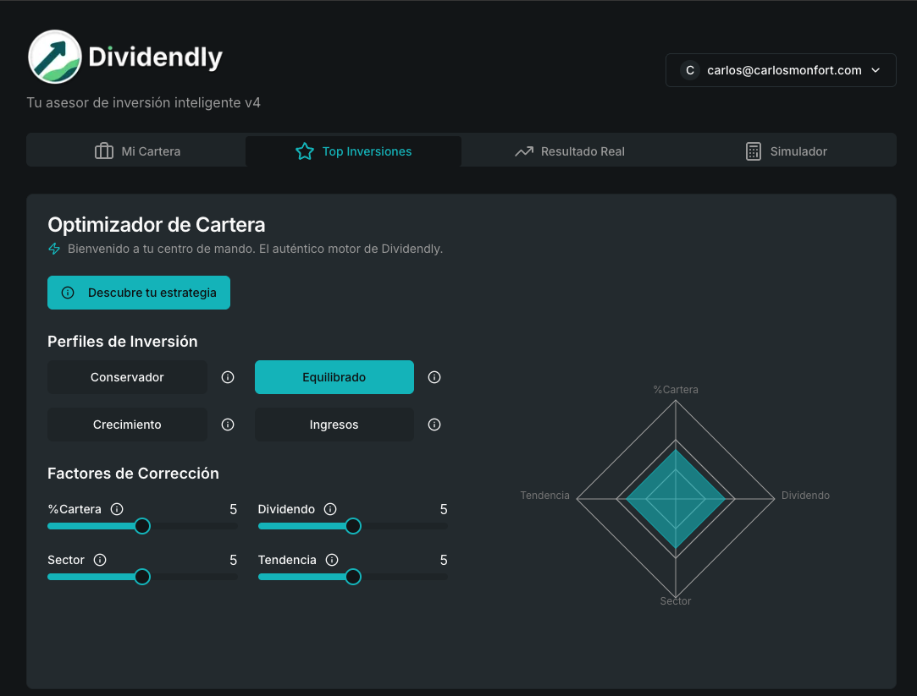Click the %Cartera slider handle
917x696 pixels.
click(142, 526)
